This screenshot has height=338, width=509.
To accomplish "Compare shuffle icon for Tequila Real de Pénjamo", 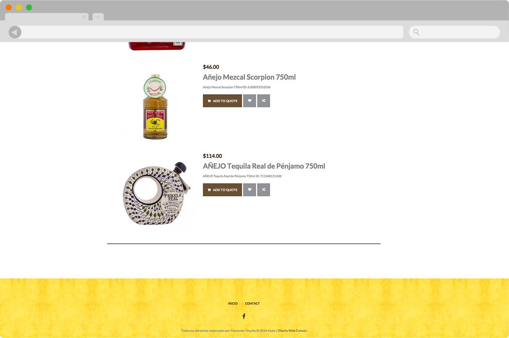I will coord(263,190).
